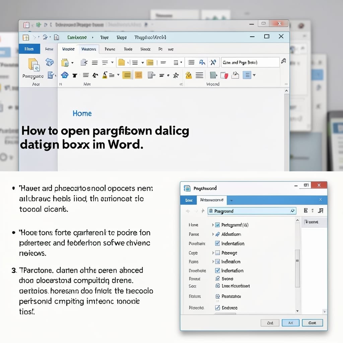The width and height of the screenshot is (343, 343).
Task: Expand the 'Aldtatiom' tree row
Action: 213,234
